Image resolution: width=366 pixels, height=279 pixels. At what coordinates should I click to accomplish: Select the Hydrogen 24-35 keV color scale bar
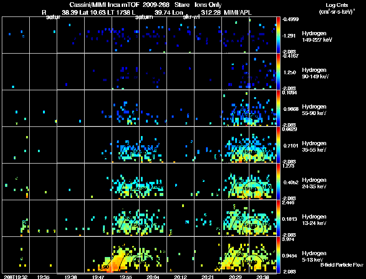(278, 181)
